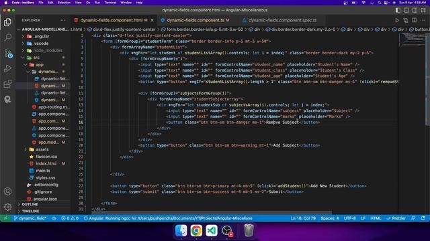Click Spaces: 4 indentation setting
This screenshot has height=241, width=430.
330,218
